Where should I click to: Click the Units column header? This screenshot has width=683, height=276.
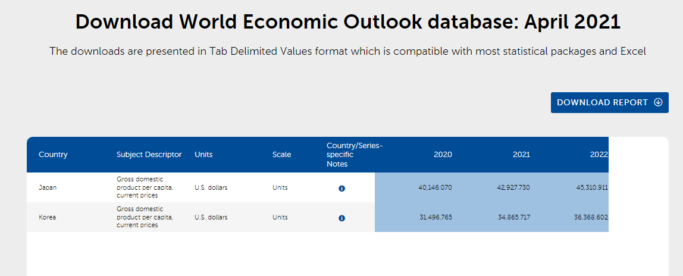pos(203,155)
